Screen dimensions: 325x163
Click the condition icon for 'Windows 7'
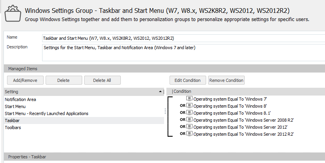point(189,99)
